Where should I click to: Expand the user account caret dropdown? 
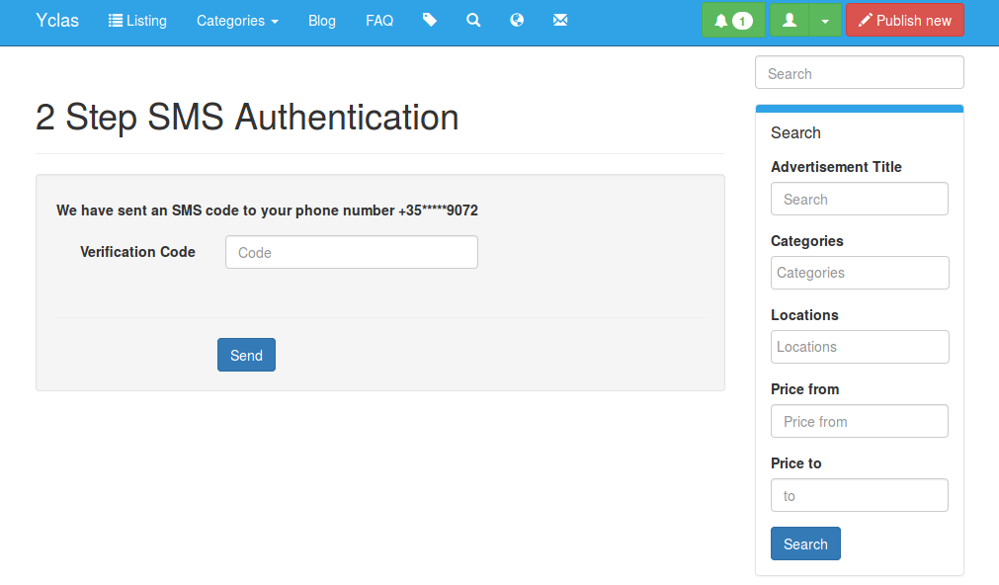click(x=825, y=21)
